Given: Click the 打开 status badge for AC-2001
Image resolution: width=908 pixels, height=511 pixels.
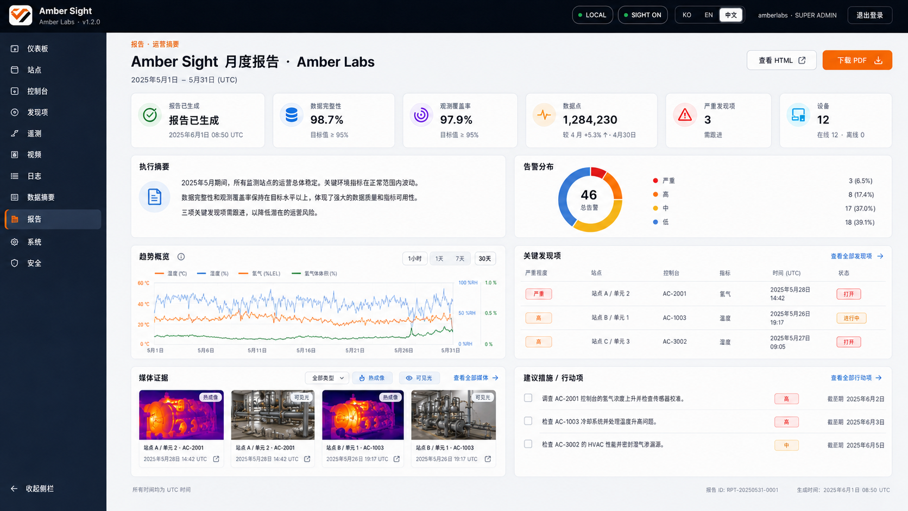Looking at the screenshot, I should (848, 294).
